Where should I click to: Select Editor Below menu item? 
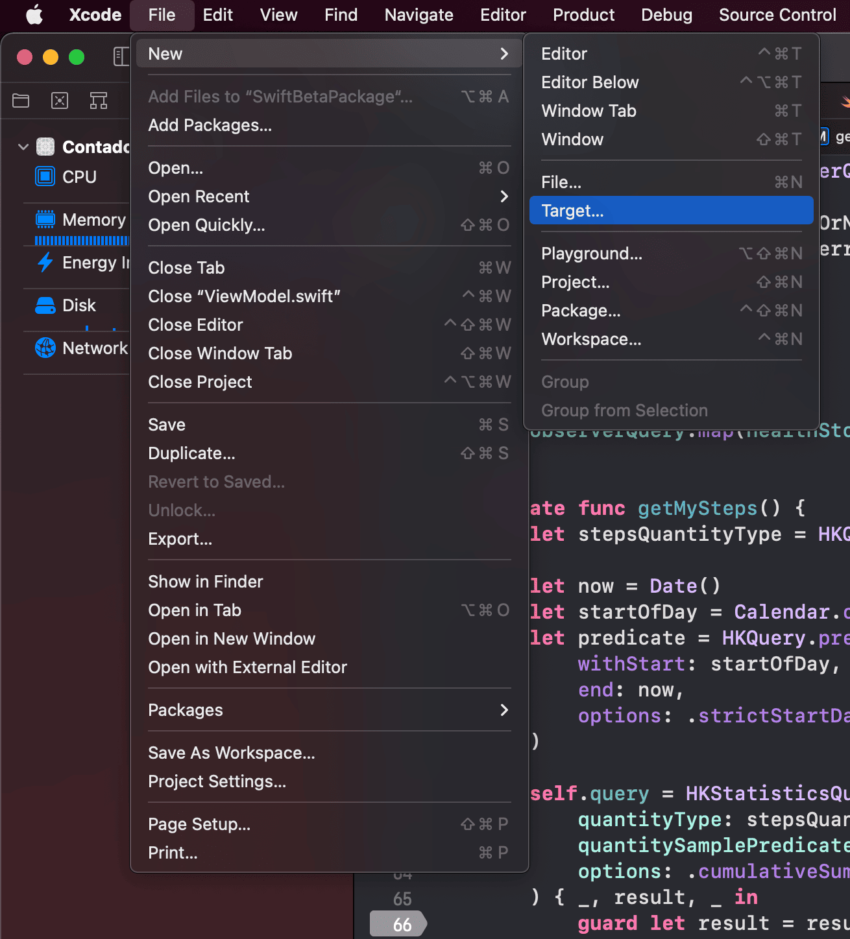point(672,82)
